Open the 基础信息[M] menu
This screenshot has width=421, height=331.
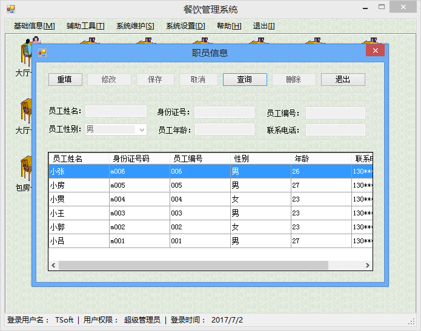pyautogui.click(x=35, y=26)
